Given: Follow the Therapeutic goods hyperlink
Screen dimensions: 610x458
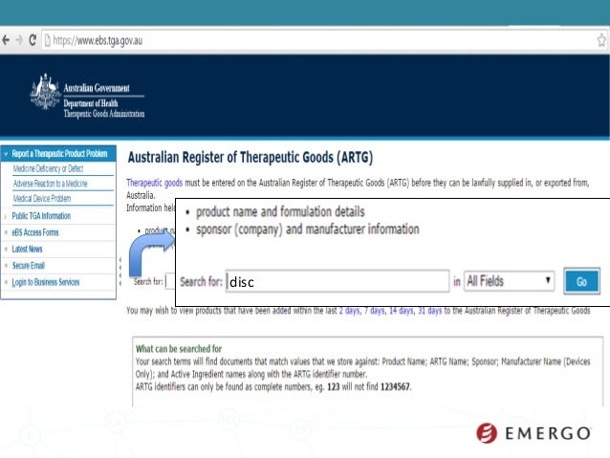Looking at the screenshot, I should (x=155, y=183).
